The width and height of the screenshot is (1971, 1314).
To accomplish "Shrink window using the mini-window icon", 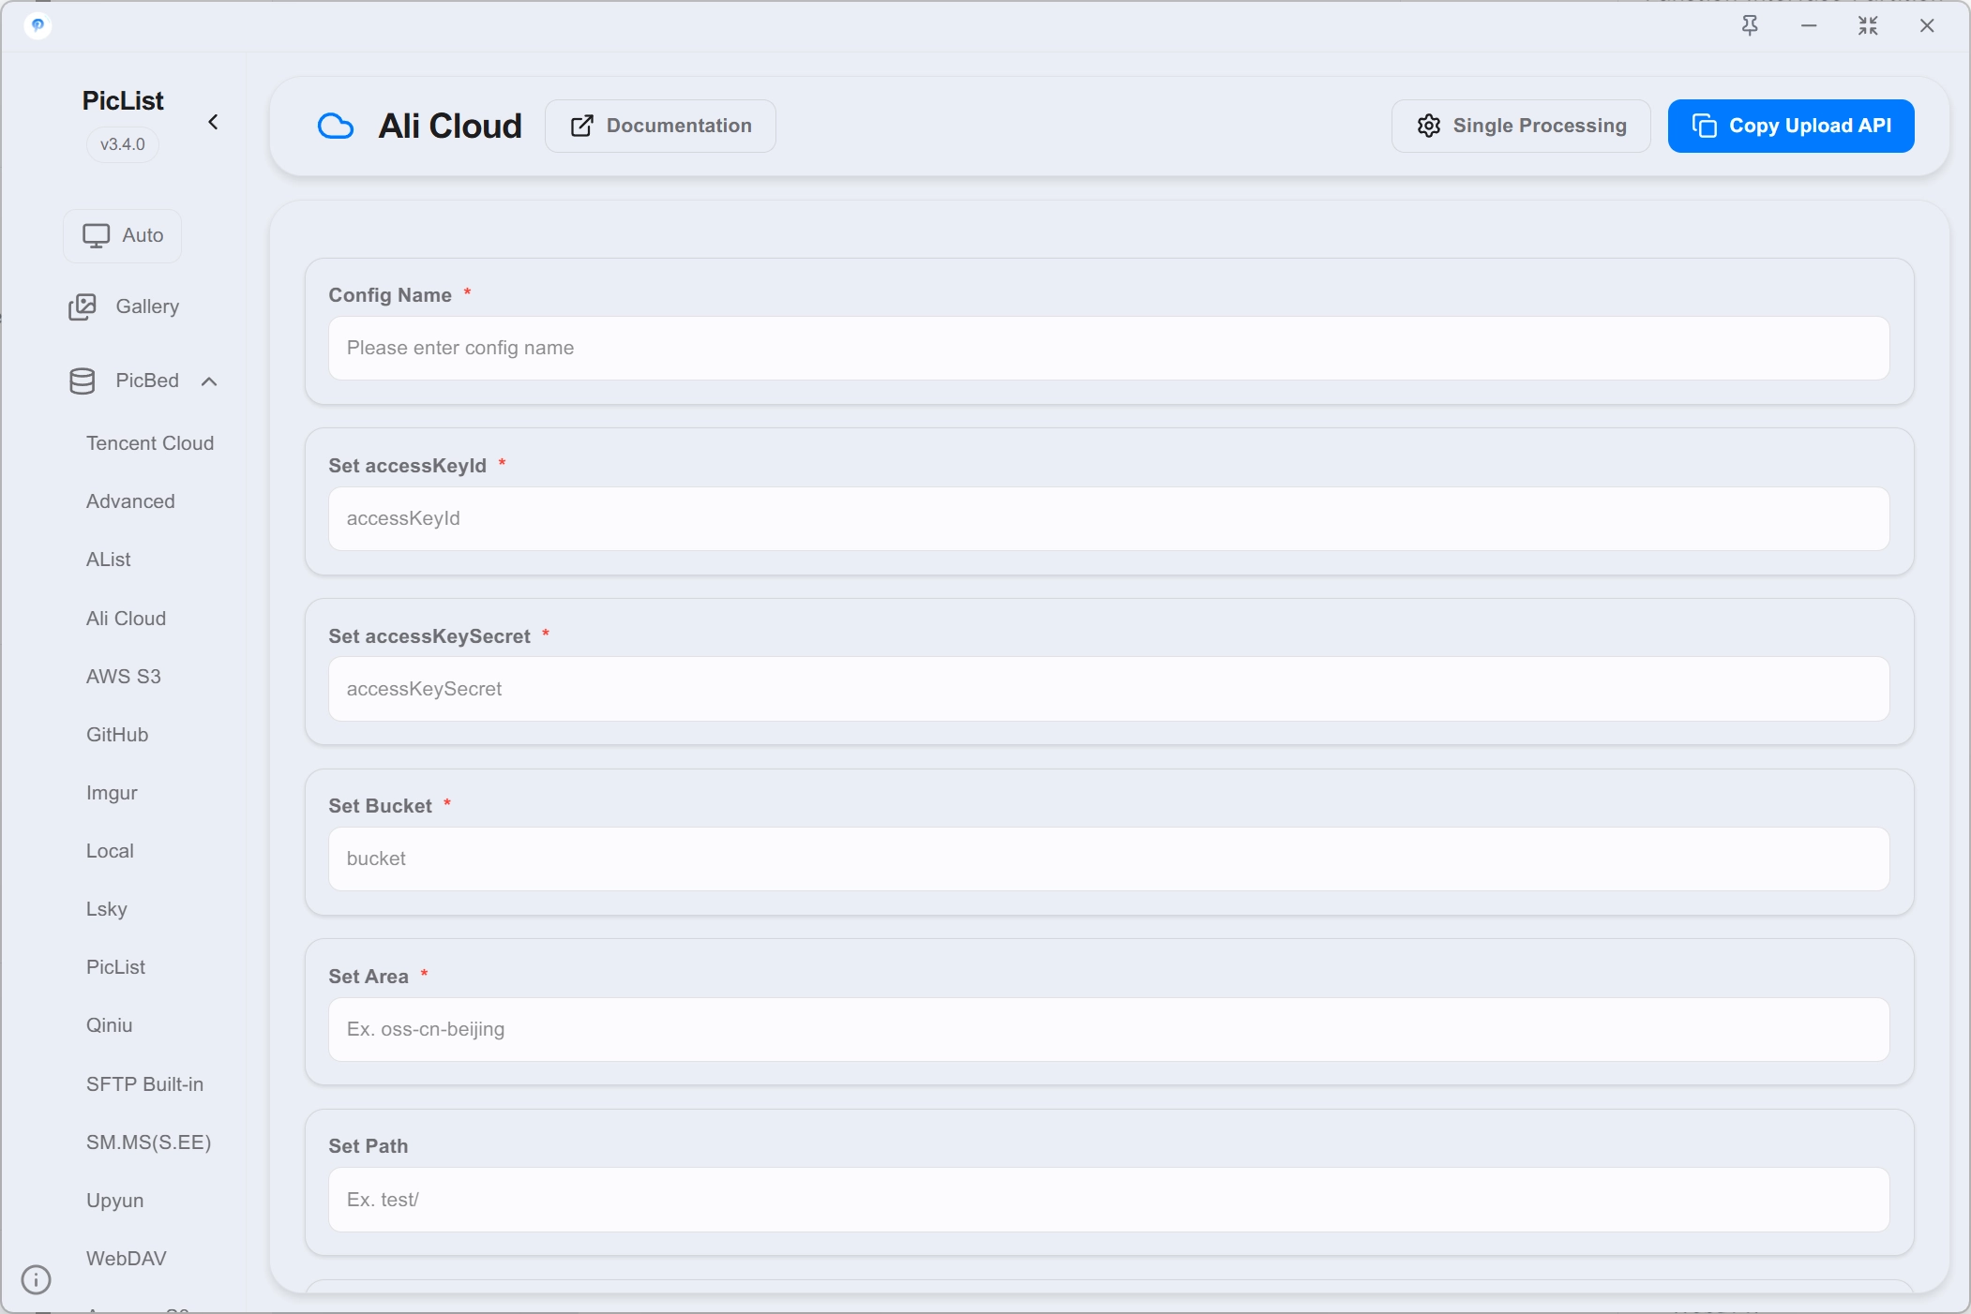I will (1868, 25).
